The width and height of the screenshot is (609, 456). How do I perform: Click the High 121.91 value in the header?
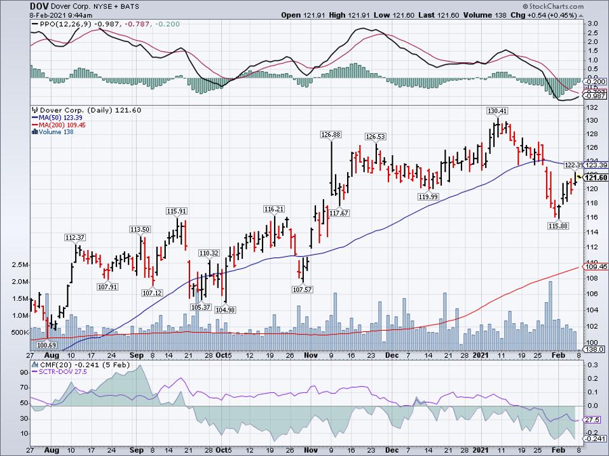click(x=350, y=15)
